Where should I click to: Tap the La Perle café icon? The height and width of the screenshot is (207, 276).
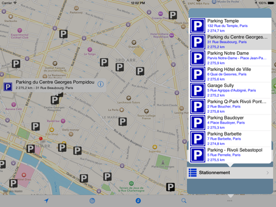coord(121,110)
